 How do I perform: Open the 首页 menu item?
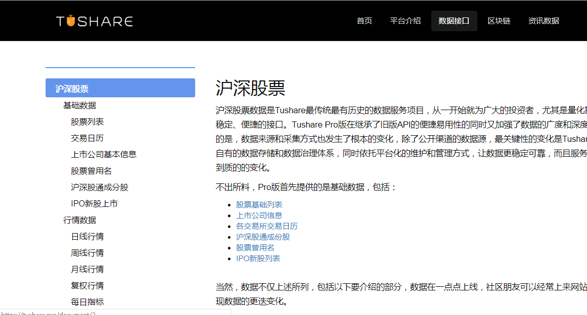pyautogui.click(x=364, y=20)
